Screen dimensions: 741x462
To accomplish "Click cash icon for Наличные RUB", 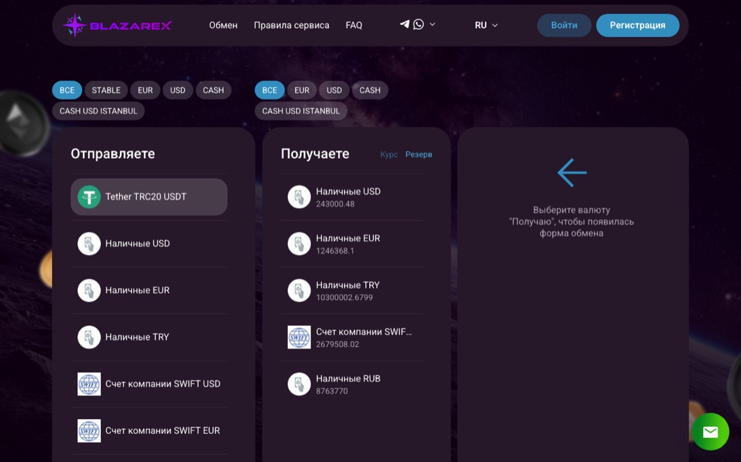I will (299, 384).
